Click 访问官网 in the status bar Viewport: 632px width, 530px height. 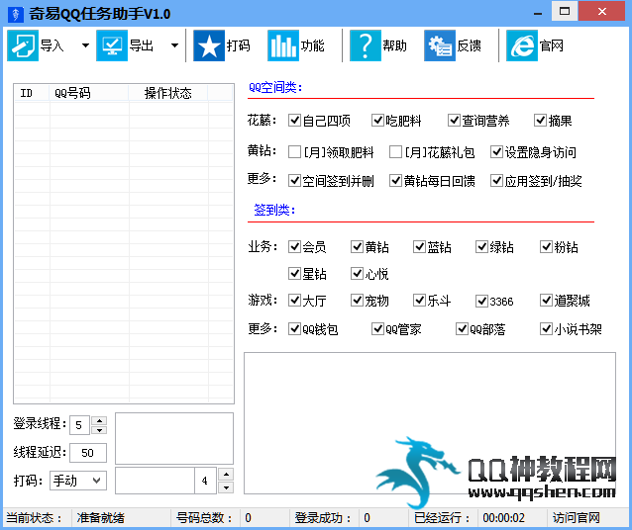click(576, 517)
